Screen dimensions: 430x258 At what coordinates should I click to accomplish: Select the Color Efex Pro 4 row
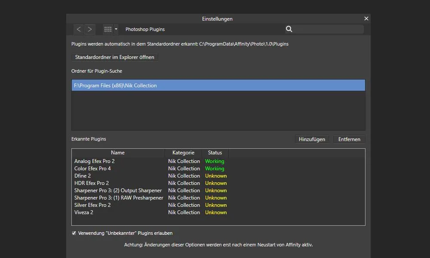pyautogui.click(x=218, y=169)
